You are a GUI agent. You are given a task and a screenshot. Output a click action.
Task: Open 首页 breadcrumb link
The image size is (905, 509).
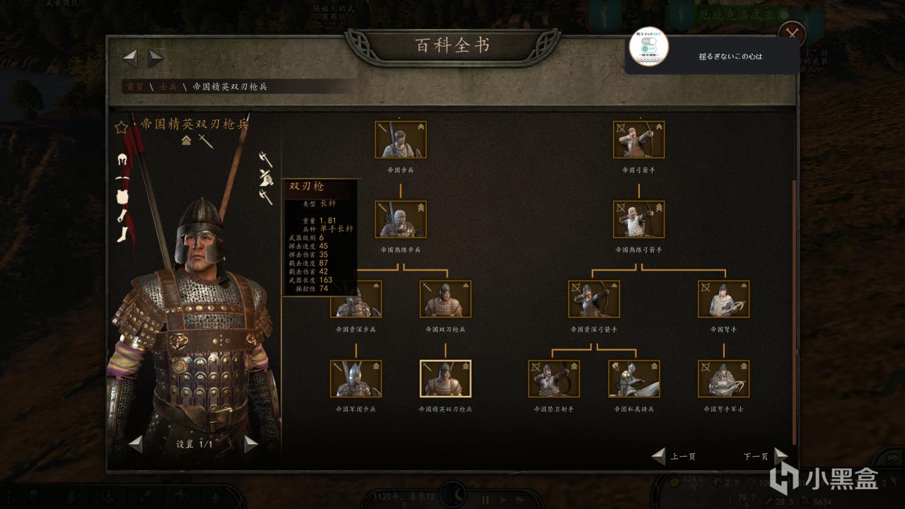point(134,87)
